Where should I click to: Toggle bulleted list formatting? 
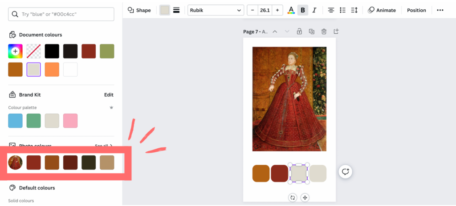point(342,10)
